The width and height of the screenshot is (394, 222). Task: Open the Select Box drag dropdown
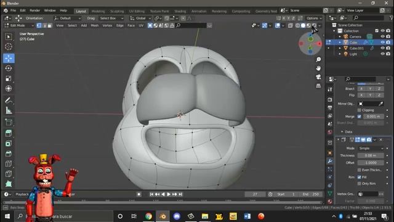(111, 18)
